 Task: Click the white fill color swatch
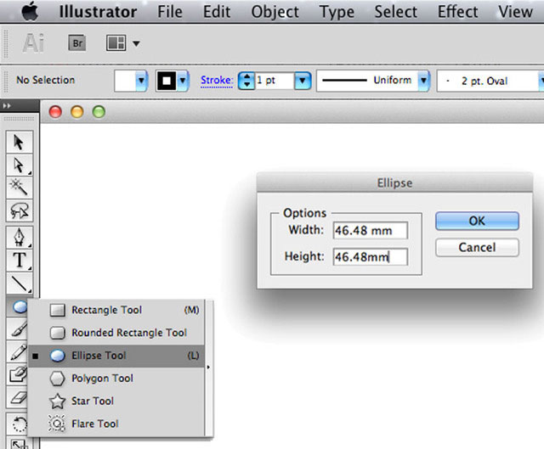pyautogui.click(x=125, y=81)
